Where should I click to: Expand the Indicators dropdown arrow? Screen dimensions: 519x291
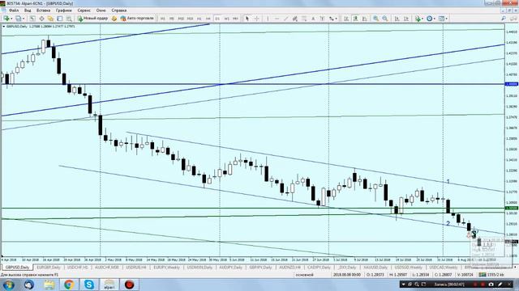pyautogui.click(x=422, y=19)
